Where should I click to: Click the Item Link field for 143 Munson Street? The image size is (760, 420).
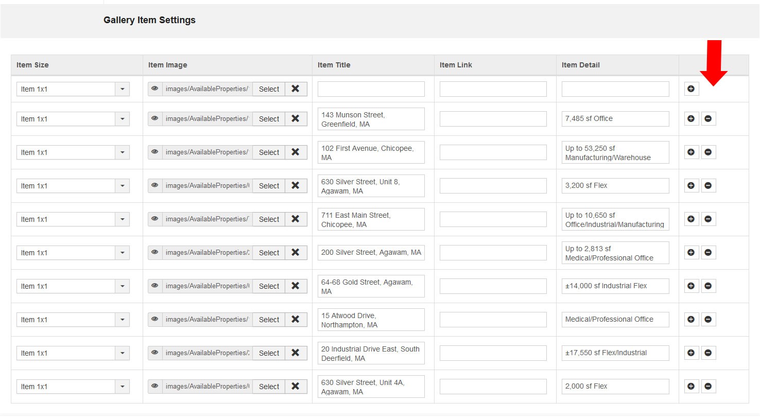tap(493, 119)
